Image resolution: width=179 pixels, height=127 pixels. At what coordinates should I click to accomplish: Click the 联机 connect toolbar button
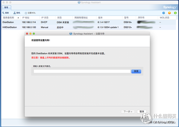[17, 13]
